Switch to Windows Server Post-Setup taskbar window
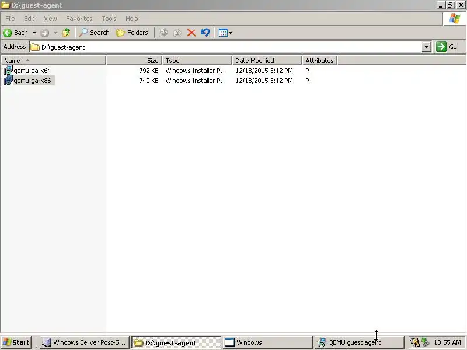Image resolution: width=467 pixels, height=350 pixels. tap(84, 342)
